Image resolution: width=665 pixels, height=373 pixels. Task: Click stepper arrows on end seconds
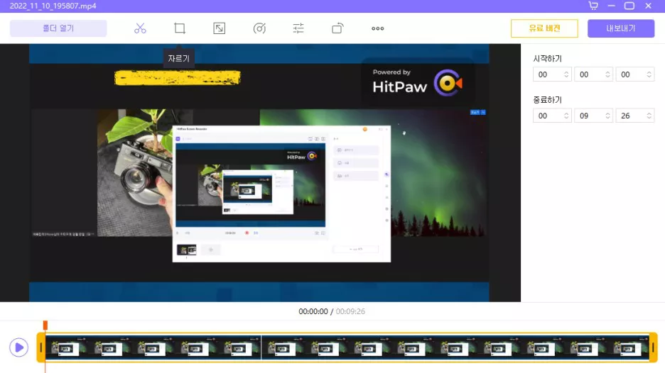pyautogui.click(x=649, y=116)
